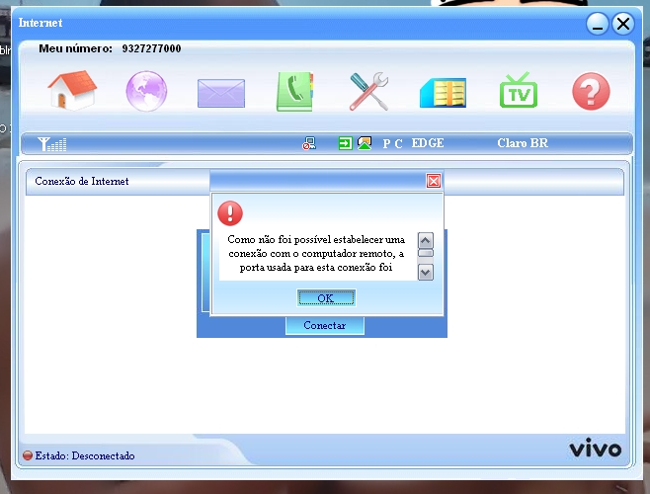Click the scroll up arrow in dialog
The image size is (650, 494).
click(426, 240)
